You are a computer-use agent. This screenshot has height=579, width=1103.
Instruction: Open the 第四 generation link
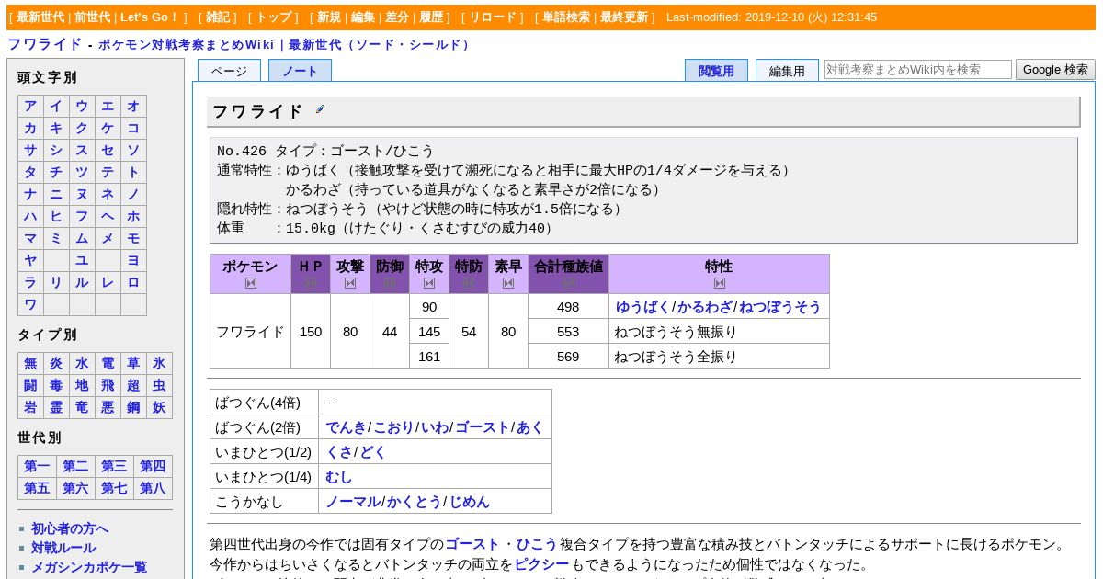click(x=153, y=466)
